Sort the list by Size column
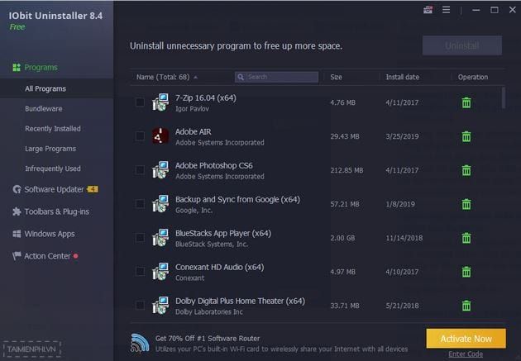 click(x=336, y=77)
